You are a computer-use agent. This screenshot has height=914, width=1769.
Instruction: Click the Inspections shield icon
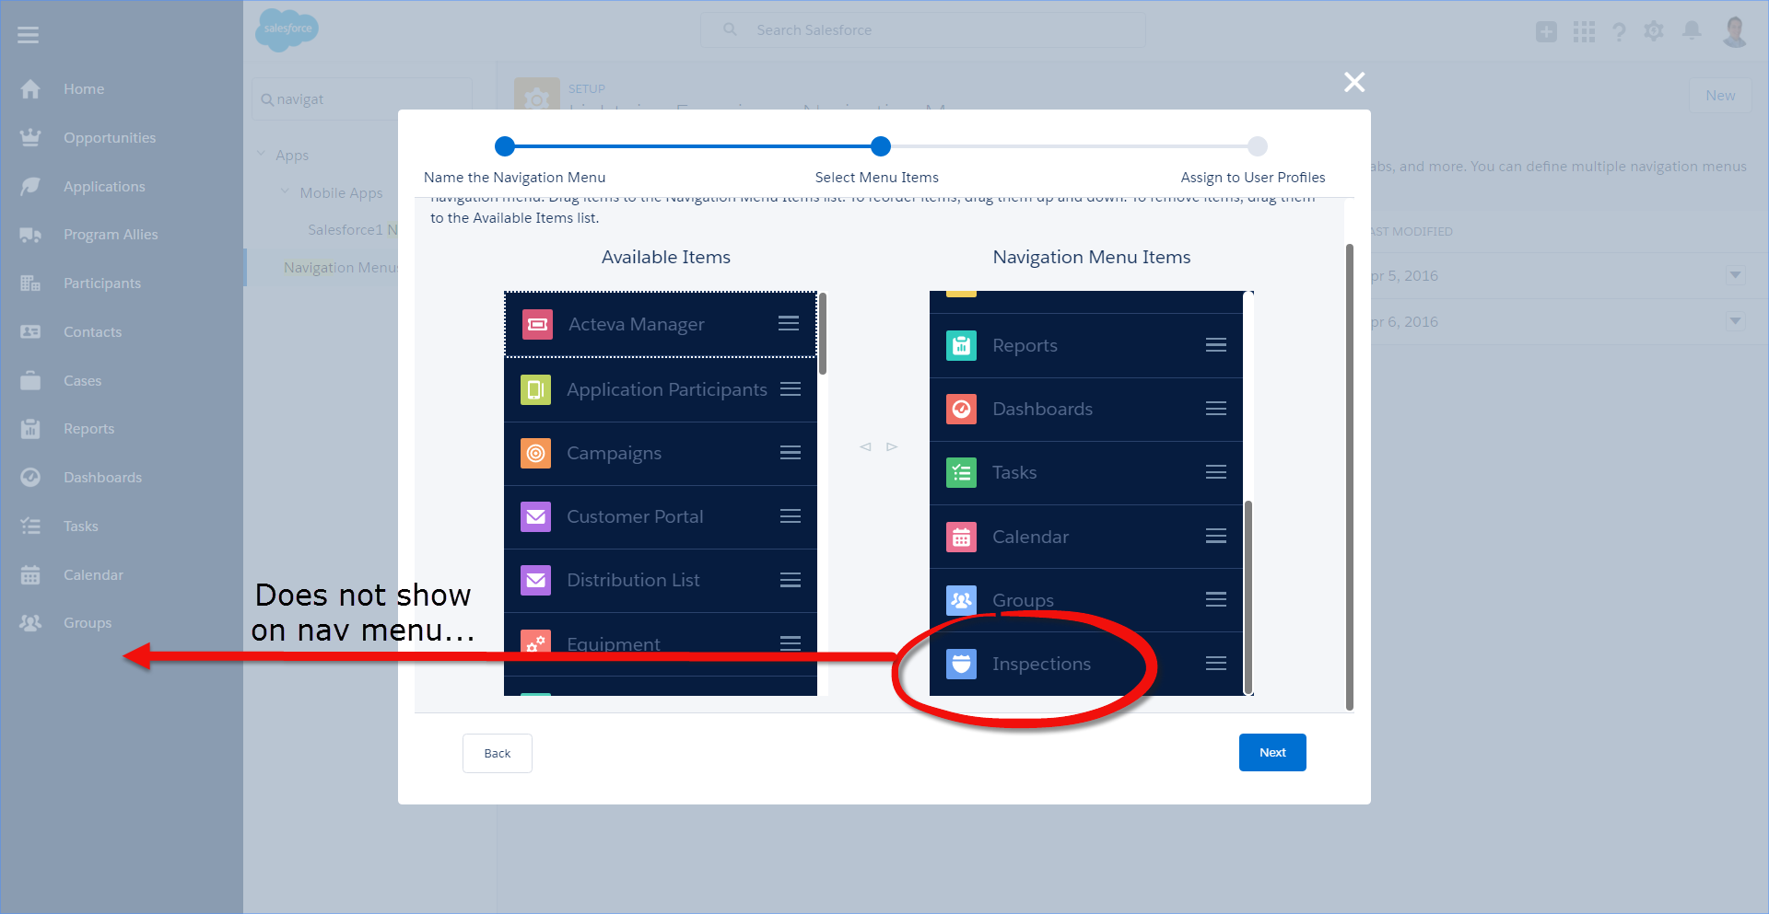coord(961,664)
